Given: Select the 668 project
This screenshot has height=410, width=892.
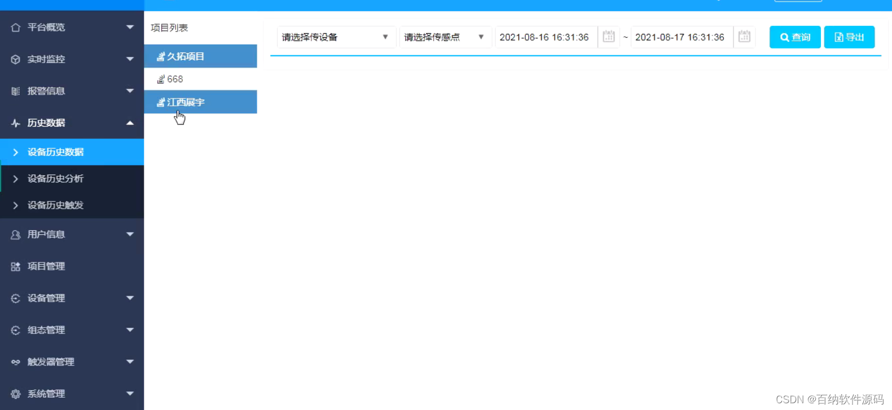Looking at the screenshot, I should pos(200,79).
